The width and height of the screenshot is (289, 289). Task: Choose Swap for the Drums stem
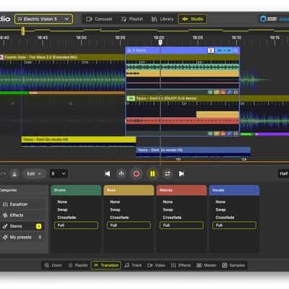point(63,210)
